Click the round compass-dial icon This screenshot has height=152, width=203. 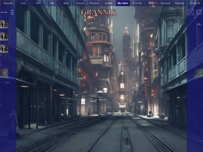(x=199, y=12)
